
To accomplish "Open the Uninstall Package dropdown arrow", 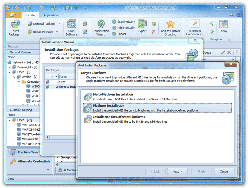I will point(59,24).
